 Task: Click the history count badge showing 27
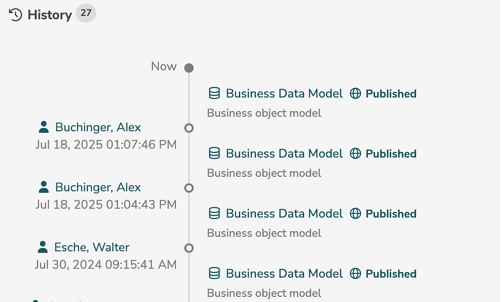[x=86, y=14]
